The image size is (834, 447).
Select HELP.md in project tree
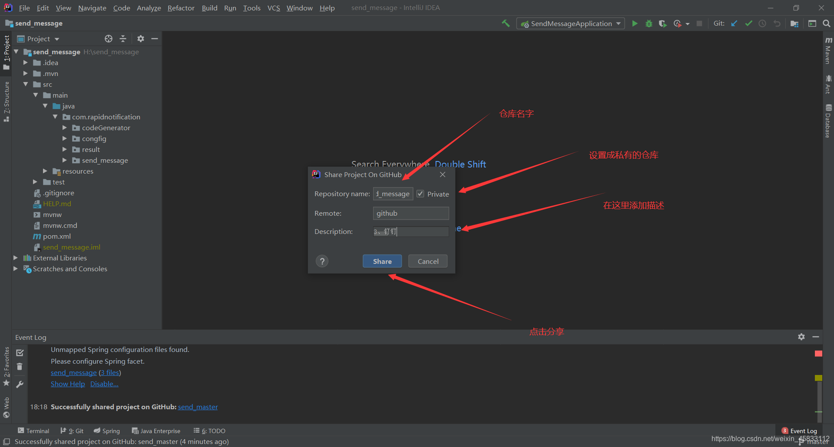pyautogui.click(x=56, y=204)
